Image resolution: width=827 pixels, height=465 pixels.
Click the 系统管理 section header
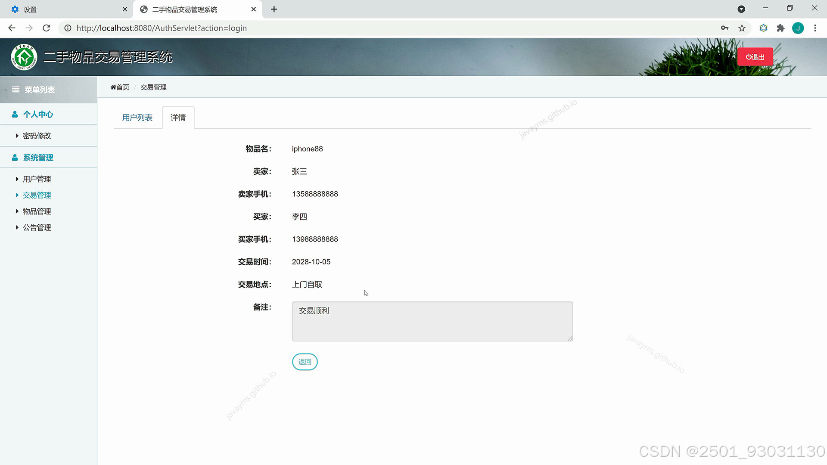[48, 158]
